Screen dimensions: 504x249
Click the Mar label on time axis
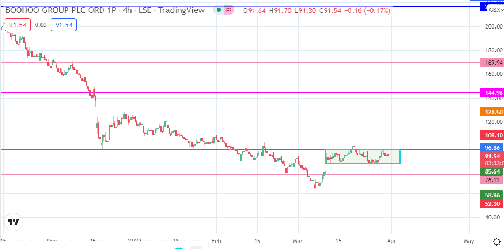coord(298,241)
